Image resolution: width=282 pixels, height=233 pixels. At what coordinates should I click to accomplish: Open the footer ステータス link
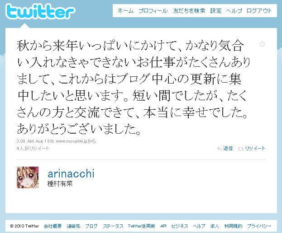pos(113,226)
